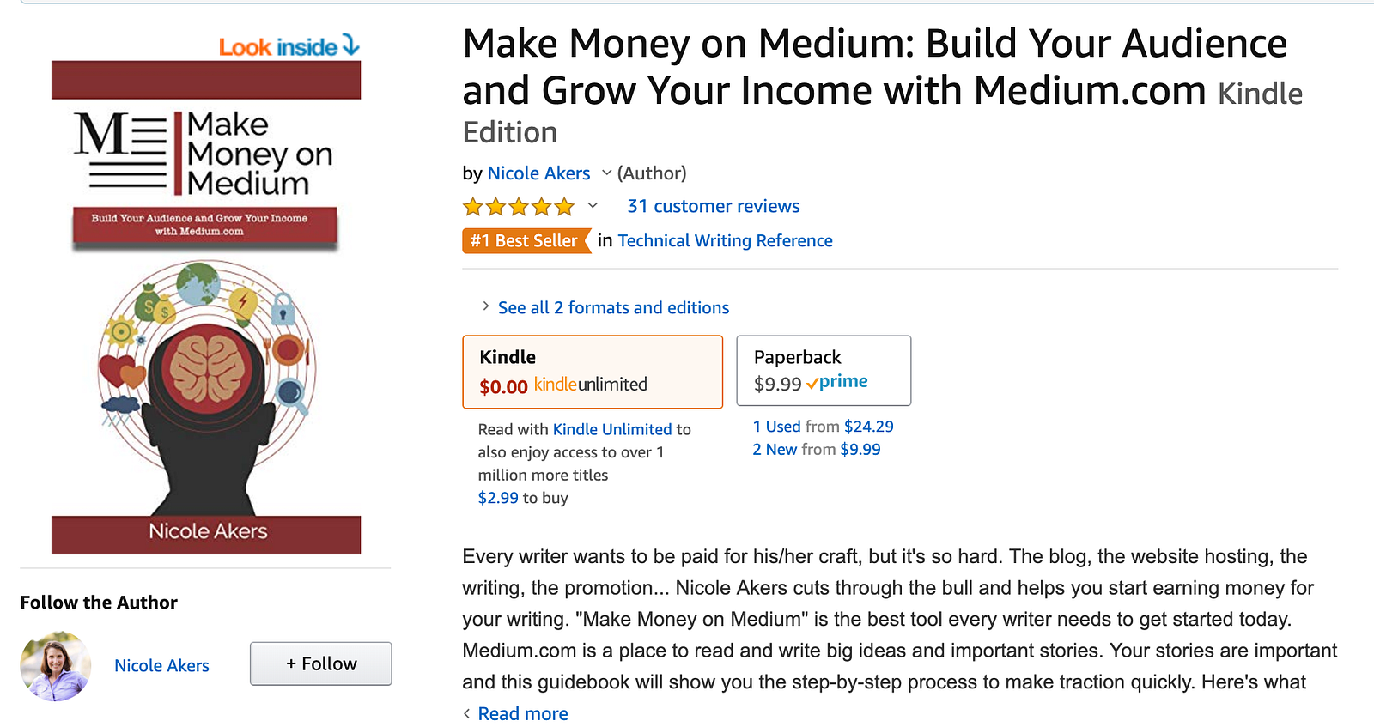Click the Kindle Unlimited text link
The image size is (1374, 727).
click(611, 429)
